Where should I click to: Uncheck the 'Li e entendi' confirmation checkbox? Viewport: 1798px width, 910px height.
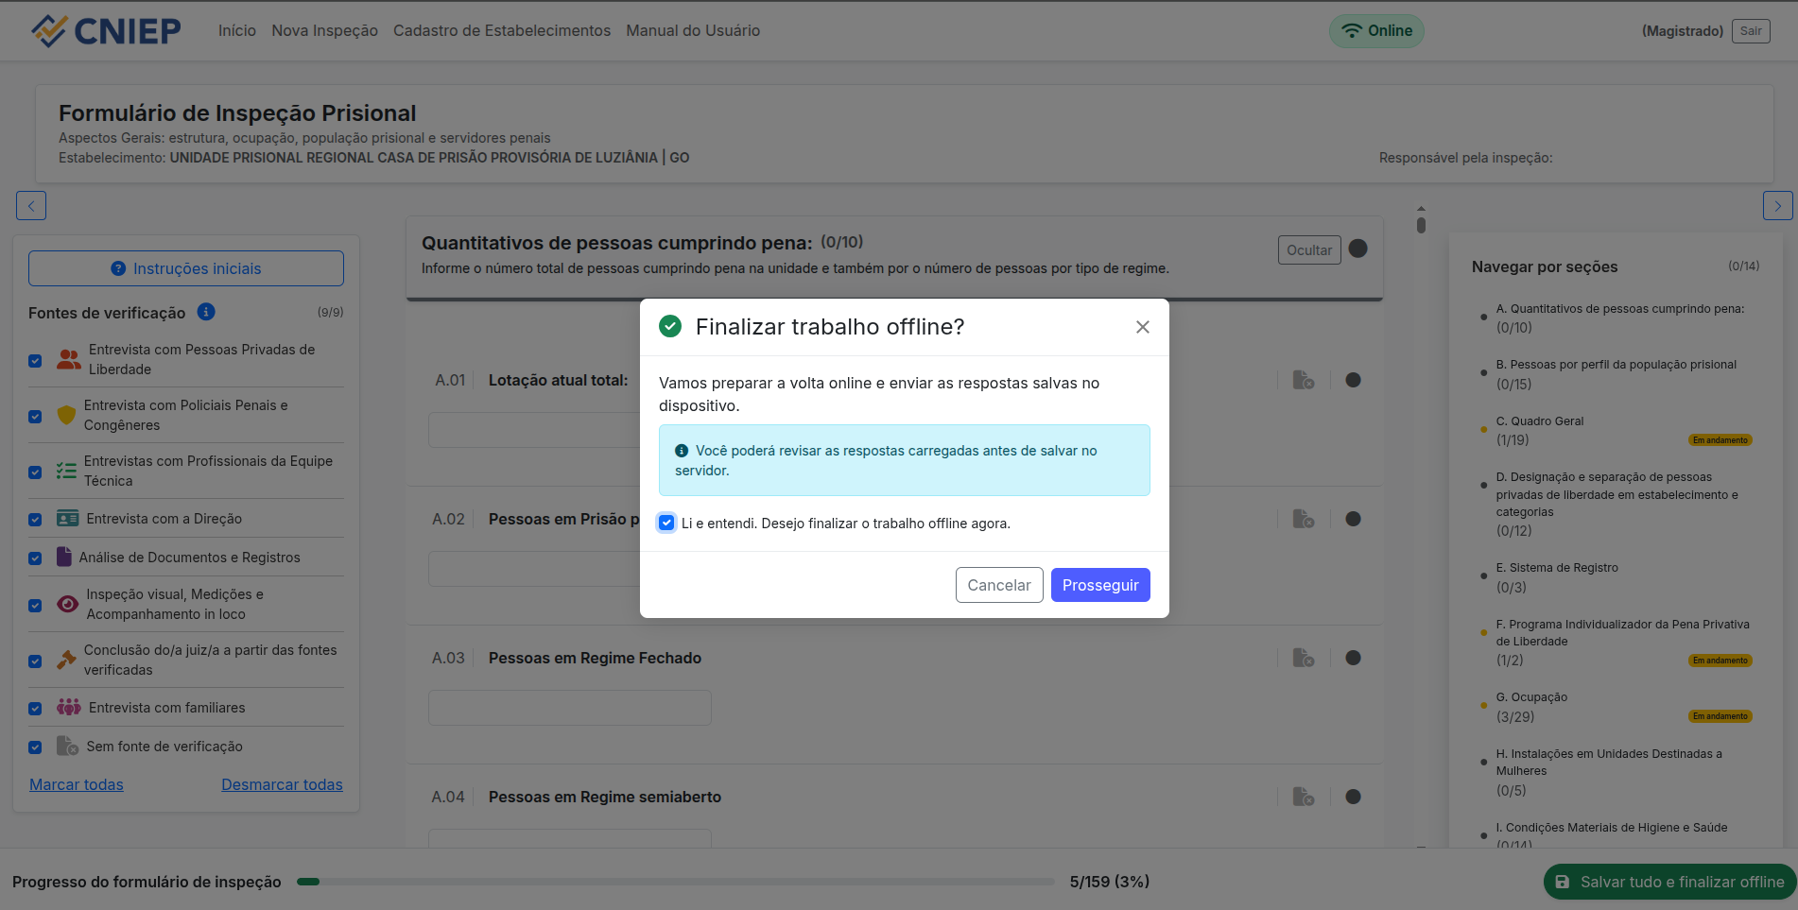pos(666,524)
